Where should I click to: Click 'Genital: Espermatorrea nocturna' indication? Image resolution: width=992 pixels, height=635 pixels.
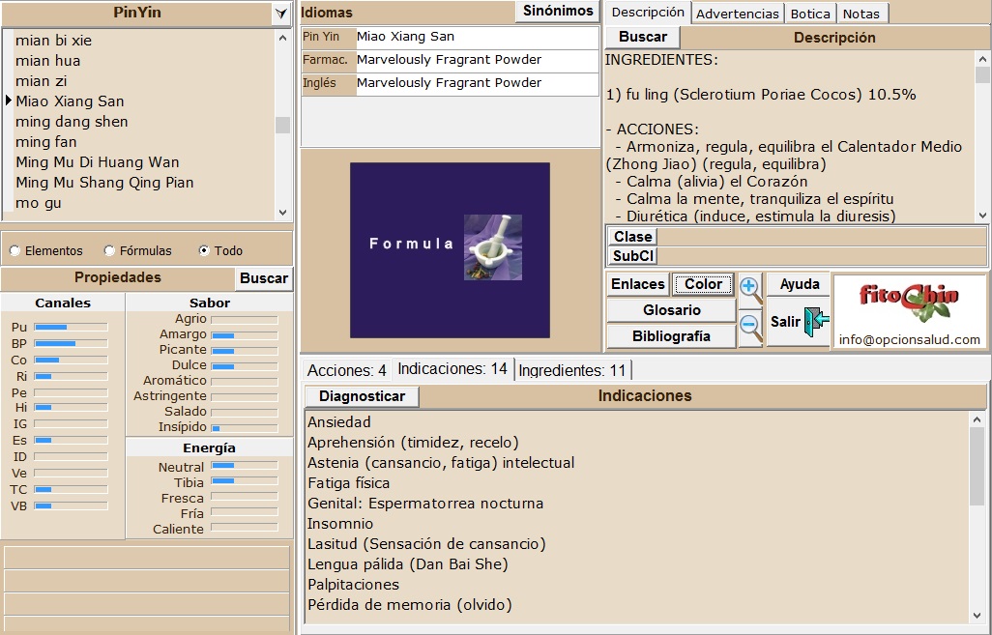coord(425,504)
